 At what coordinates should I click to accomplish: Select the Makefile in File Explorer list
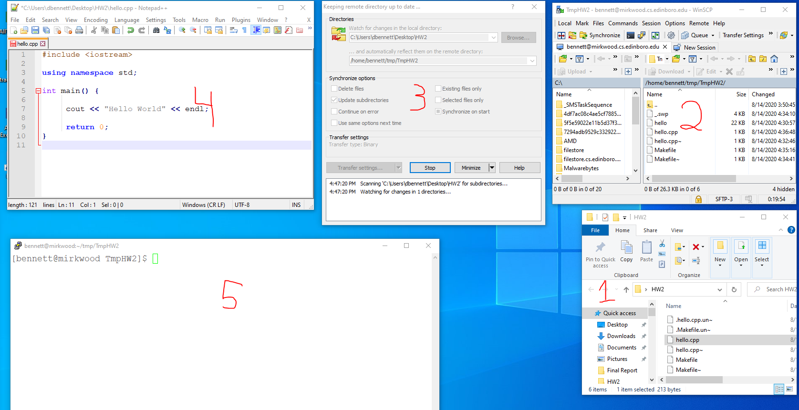point(686,360)
